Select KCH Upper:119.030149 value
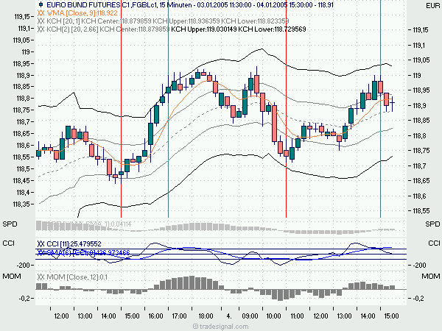The width and height of the screenshot is (442, 331). coord(204,29)
